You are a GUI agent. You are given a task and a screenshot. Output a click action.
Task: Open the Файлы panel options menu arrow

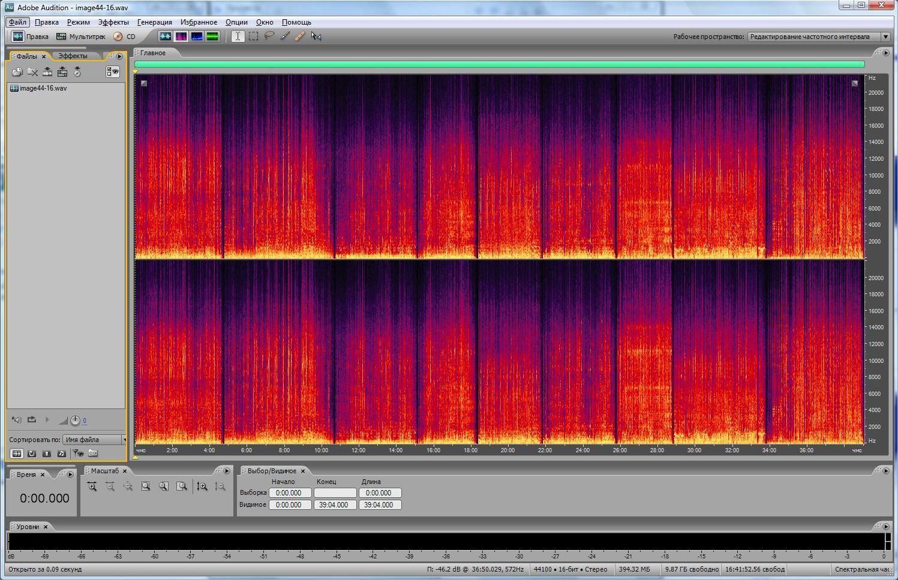click(x=119, y=56)
